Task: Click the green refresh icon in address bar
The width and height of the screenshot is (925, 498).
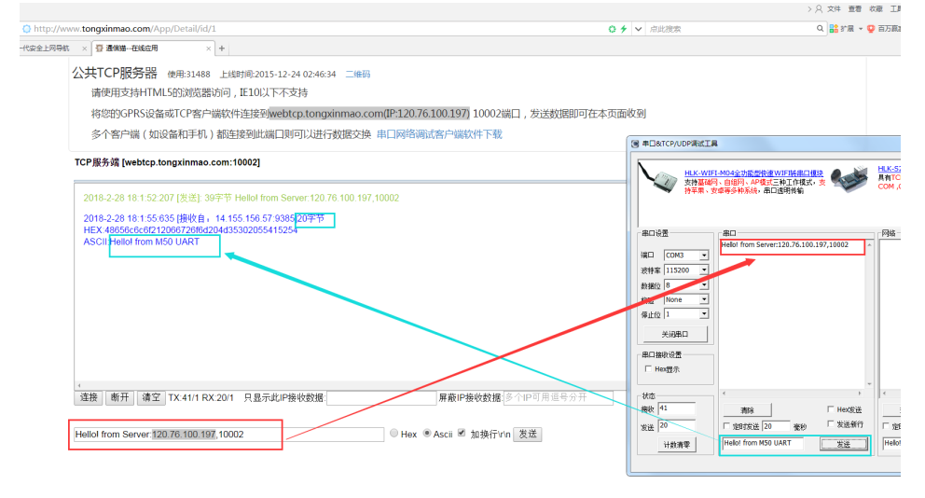Action: [x=612, y=29]
